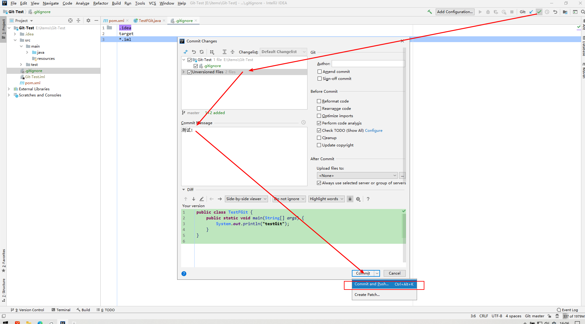Image resolution: width=585 pixels, height=324 pixels.
Task: Click the Search Everywhere magnifier icon
Action: click(583, 12)
